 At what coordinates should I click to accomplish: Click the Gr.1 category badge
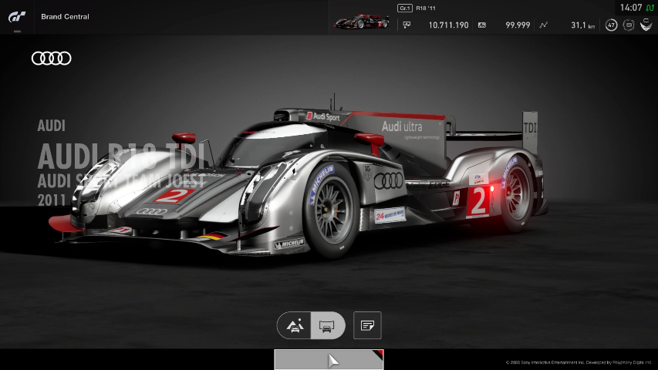tap(404, 8)
